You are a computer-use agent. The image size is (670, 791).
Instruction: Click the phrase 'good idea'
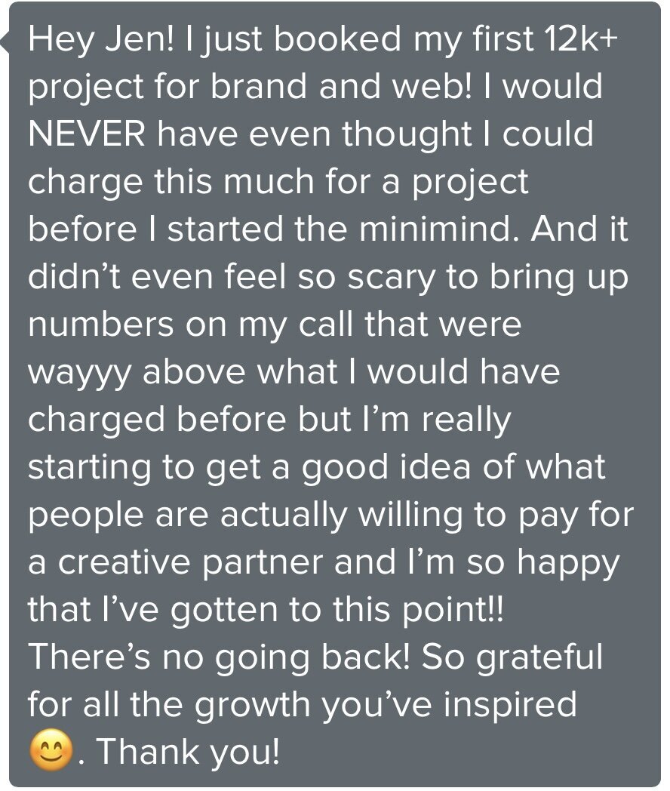[x=386, y=468]
